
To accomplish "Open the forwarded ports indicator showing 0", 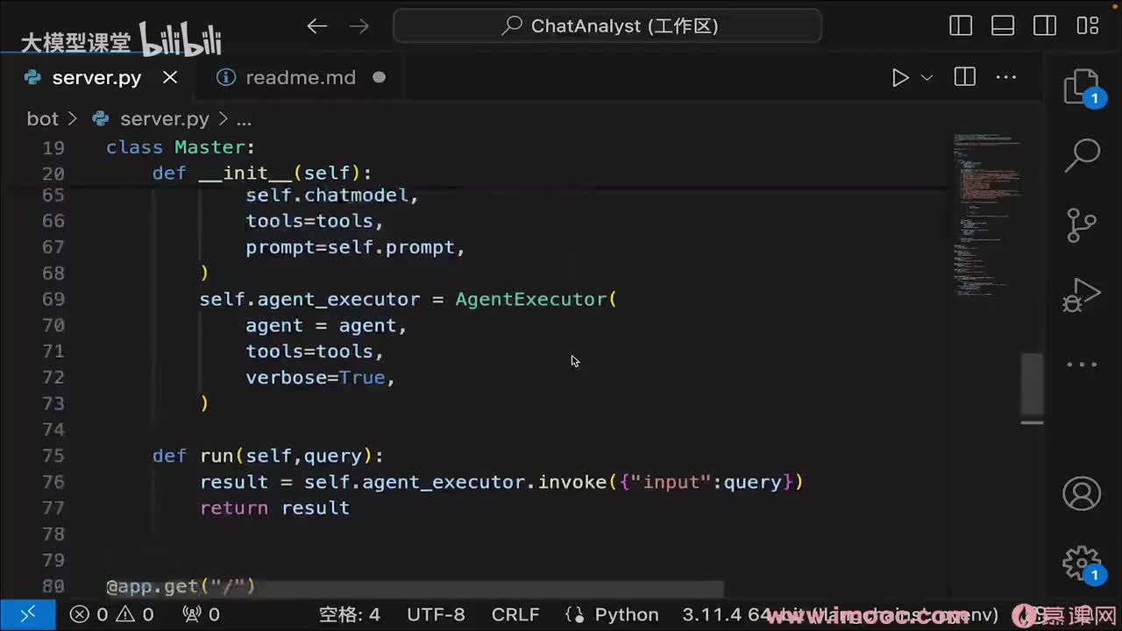I will coord(201,614).
